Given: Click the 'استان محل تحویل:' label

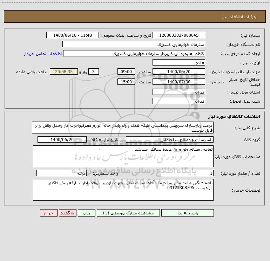Looking at the screenshot, I should coord(244,92).
